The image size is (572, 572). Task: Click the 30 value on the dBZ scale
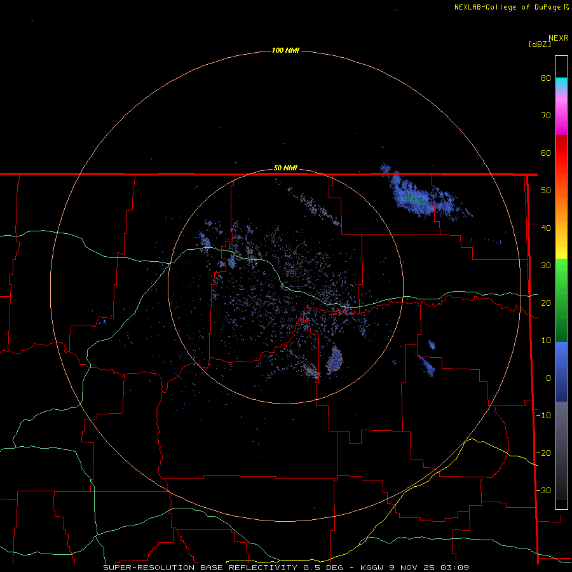coord(546,265)
